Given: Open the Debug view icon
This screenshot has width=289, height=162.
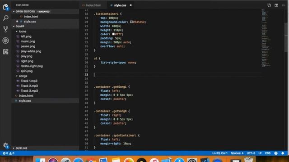Looking at the screenshot, I should [x=5, y=40].
